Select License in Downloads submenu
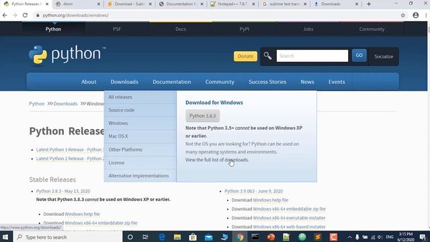Screen dimensions: 430x242 click(x=140, y=163)
